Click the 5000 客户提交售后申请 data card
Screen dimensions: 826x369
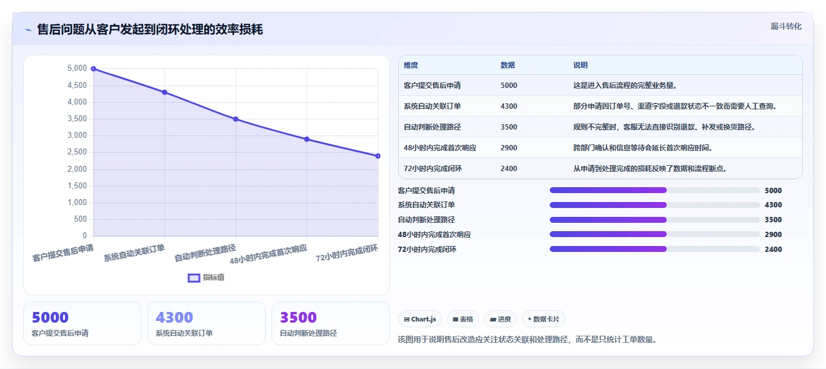pos(82,323)
